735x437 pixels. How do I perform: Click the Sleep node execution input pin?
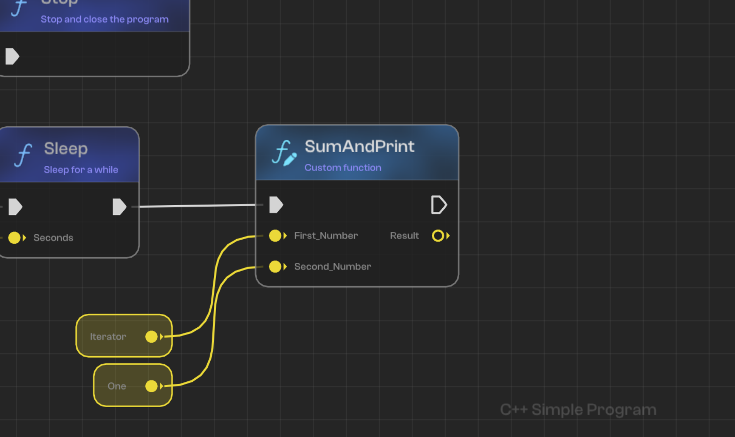pyautogui.click(x=15, y=207)
